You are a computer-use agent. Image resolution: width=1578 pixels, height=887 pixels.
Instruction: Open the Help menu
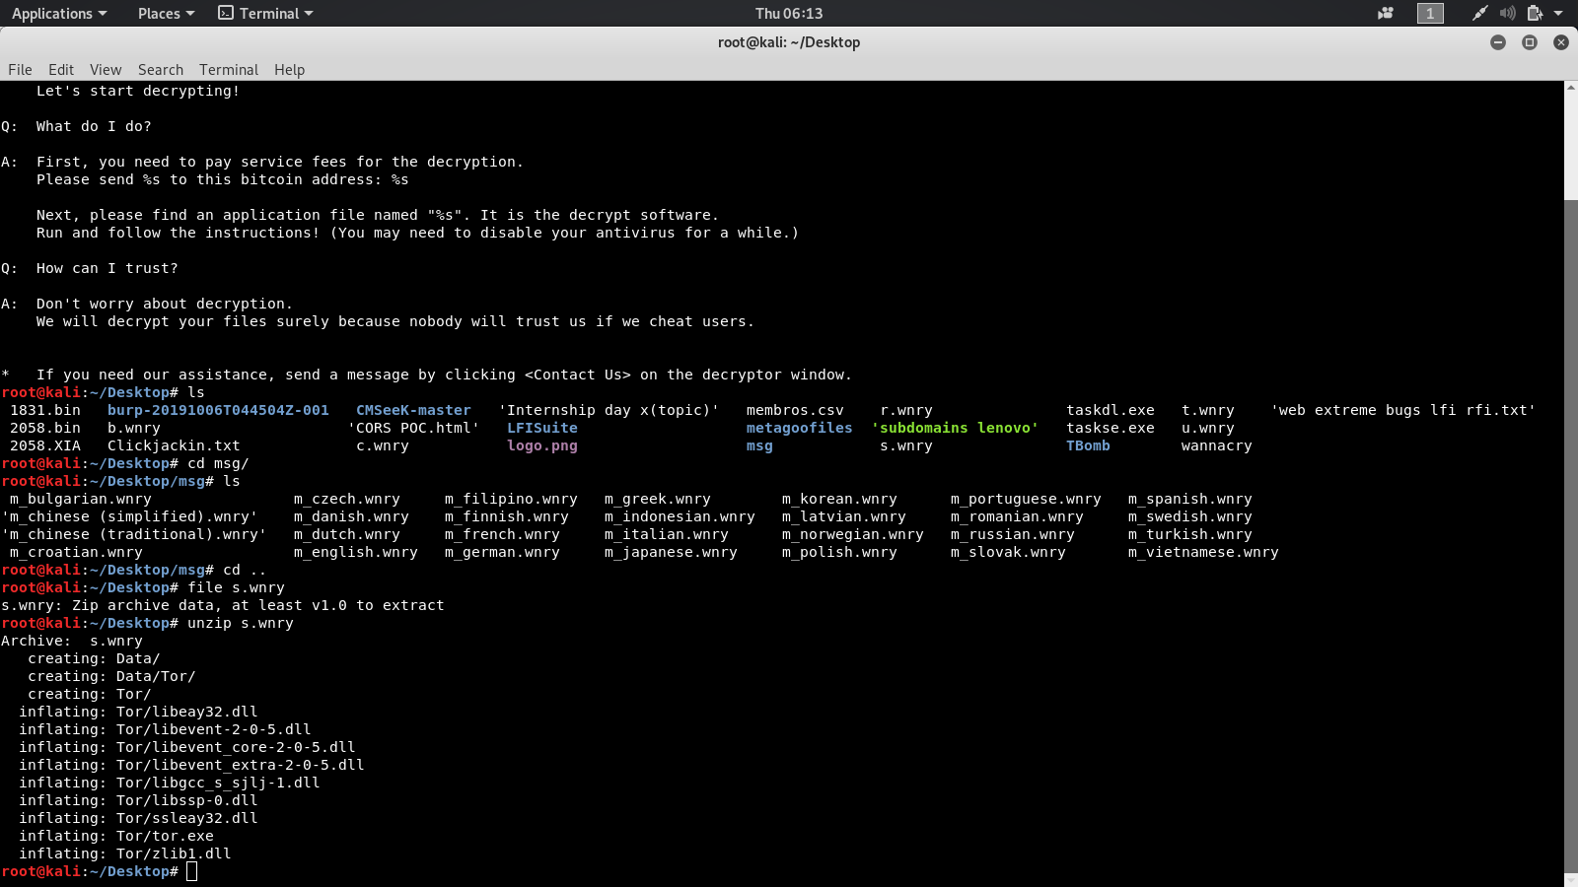tap(289, 70)
